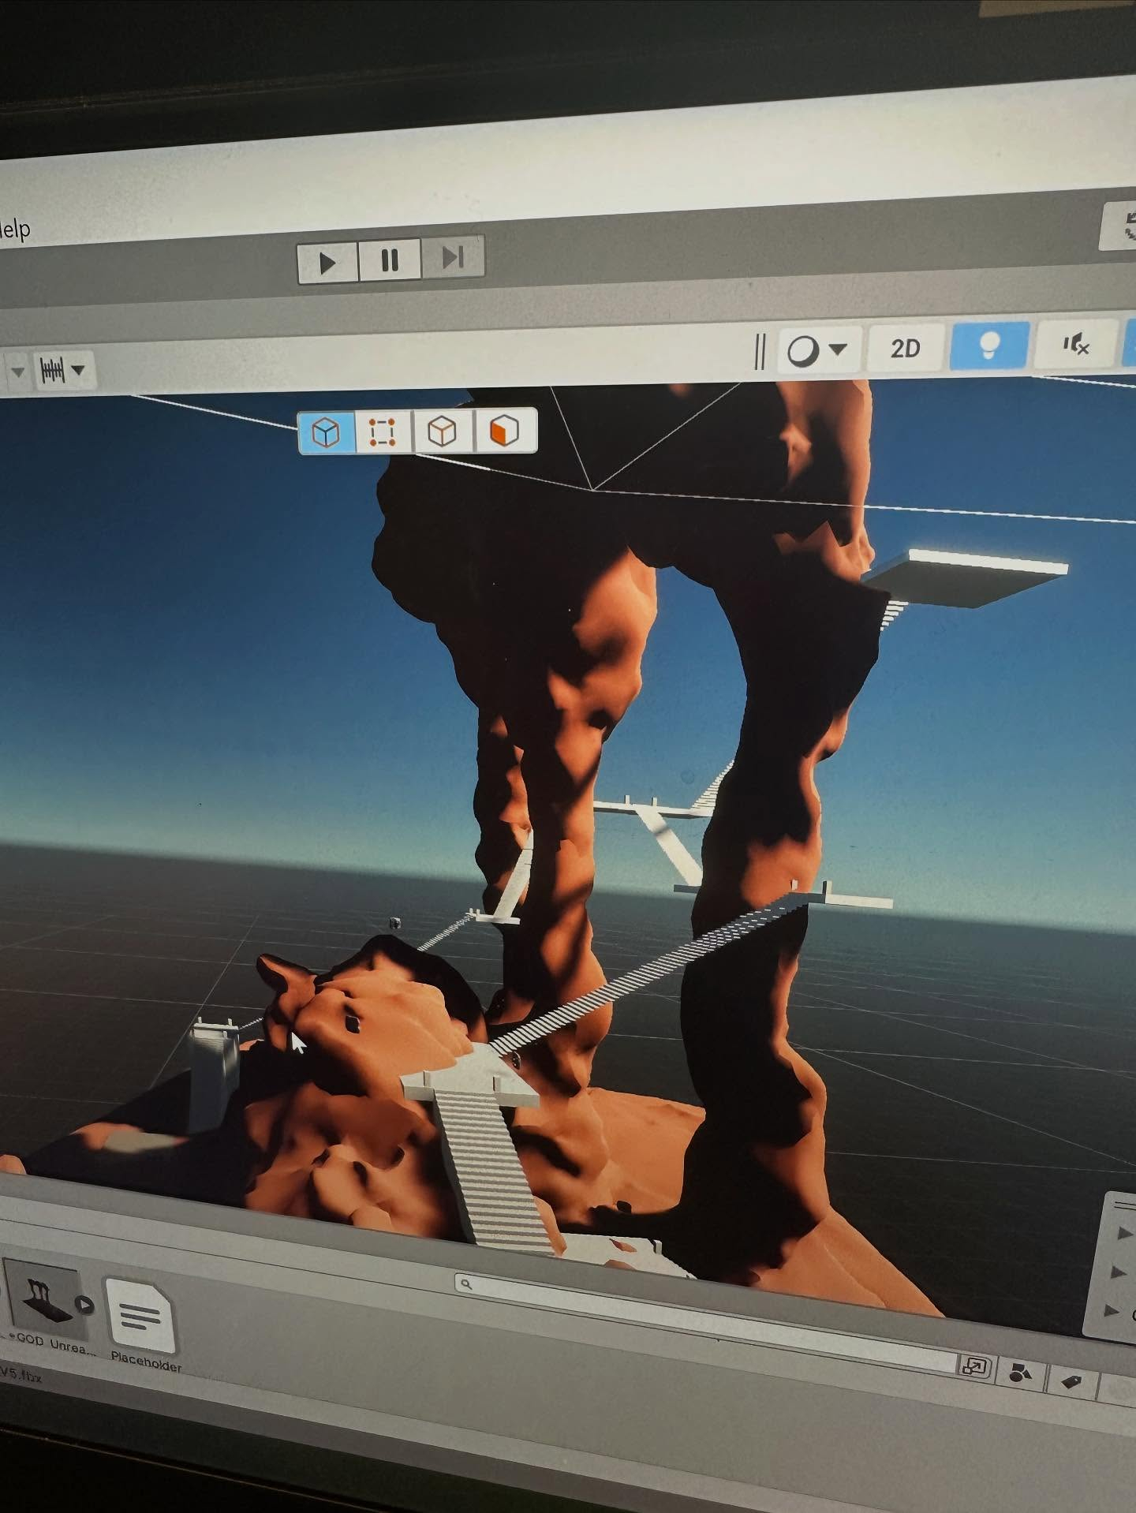This screenshot has height=1513, width=1136.
Task: Click the Step frame button
Action: pyautogui.click(x=452, y=257)
